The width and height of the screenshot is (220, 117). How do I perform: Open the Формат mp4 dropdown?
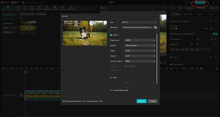[140, 56]
